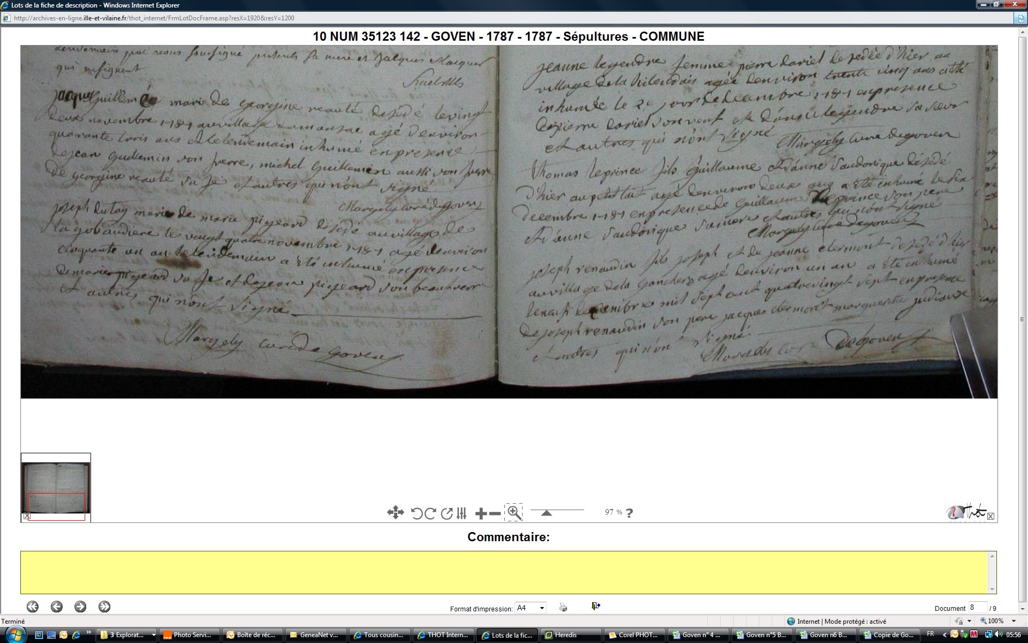Expand the 3 Explorat... taskbar group arrow
Viewport: 1028px width, 643px height.
click(x=154, y=635)
